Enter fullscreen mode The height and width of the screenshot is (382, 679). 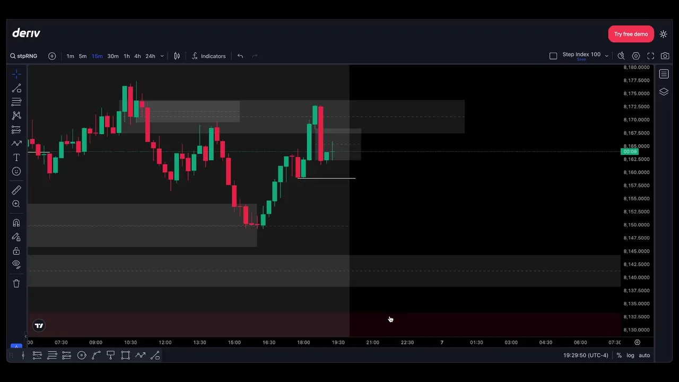pyautogui.click(x=651, y=56)
